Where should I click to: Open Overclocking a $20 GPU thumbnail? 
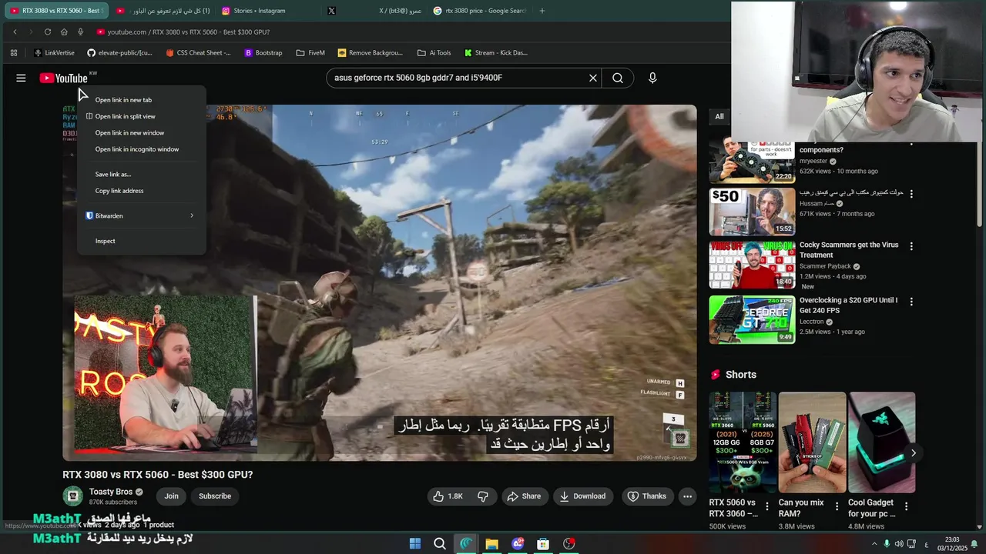752,319
